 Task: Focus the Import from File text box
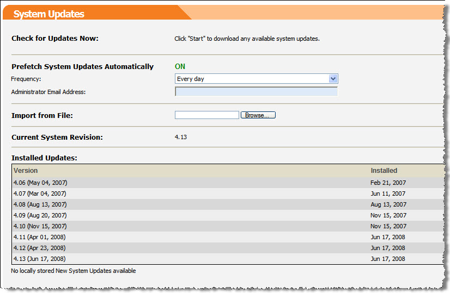pos(206,115)
